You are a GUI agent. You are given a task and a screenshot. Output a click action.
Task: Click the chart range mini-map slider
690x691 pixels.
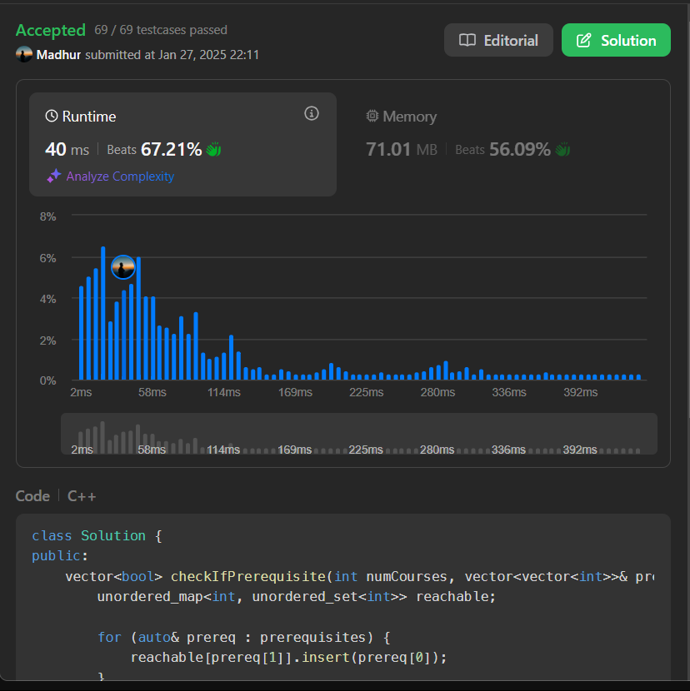tap(358, 434)
